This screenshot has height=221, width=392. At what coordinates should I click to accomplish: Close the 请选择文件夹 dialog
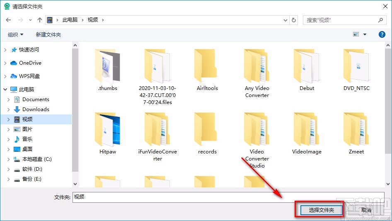(385, 6)
